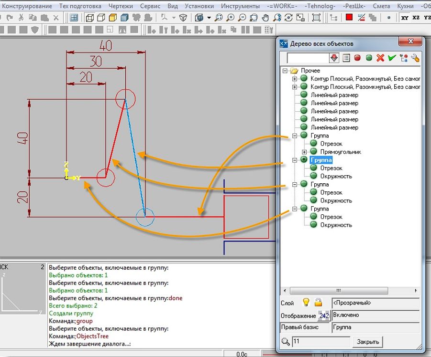
Task: Click the red X delete icon in object tree
Action: click(380, 58)
